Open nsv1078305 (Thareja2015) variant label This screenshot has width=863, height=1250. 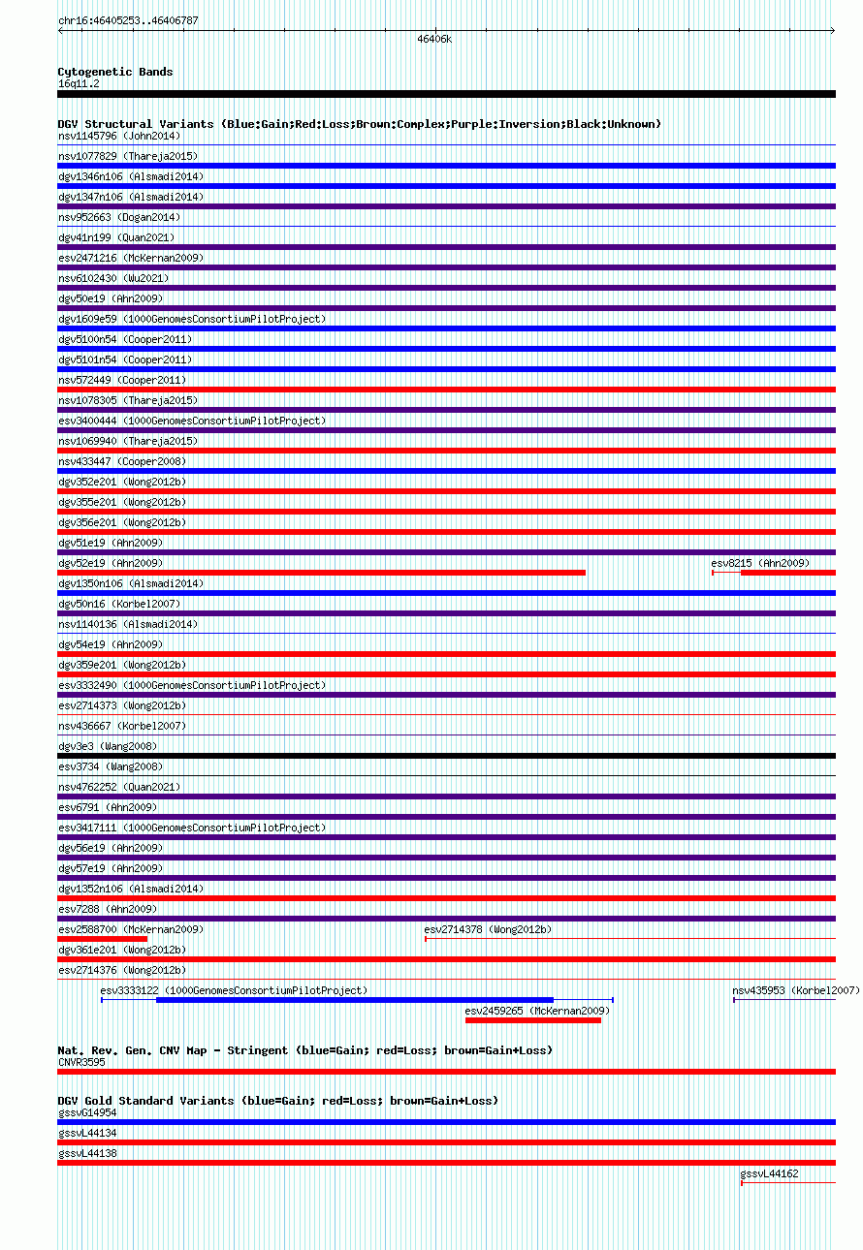[x=128, y=400]
